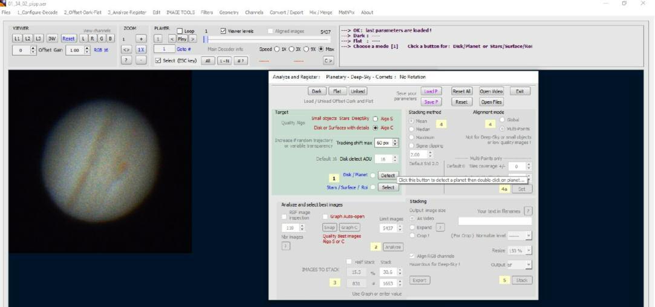Open the ZOOM help question button
Viewport: 655px width, 307px height.
click(x=126, y=60)
